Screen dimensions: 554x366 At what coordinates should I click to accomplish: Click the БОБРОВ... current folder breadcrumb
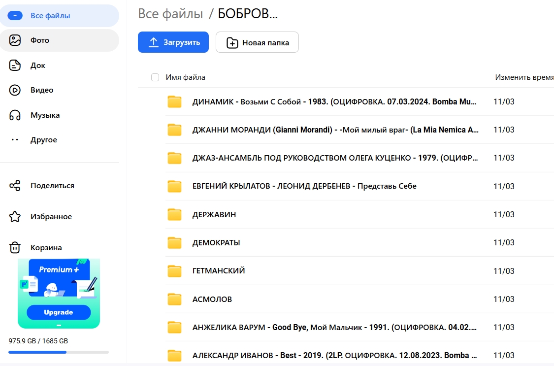click(248, 14)
